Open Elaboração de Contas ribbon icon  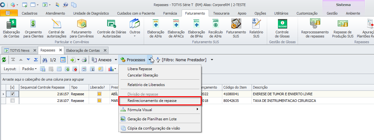tap(11, 28)
